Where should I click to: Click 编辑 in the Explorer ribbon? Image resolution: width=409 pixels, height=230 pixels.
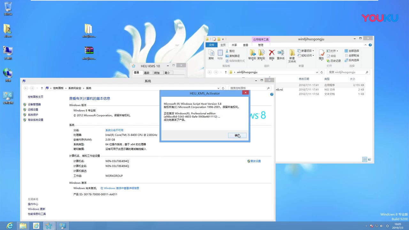(331, 56)
